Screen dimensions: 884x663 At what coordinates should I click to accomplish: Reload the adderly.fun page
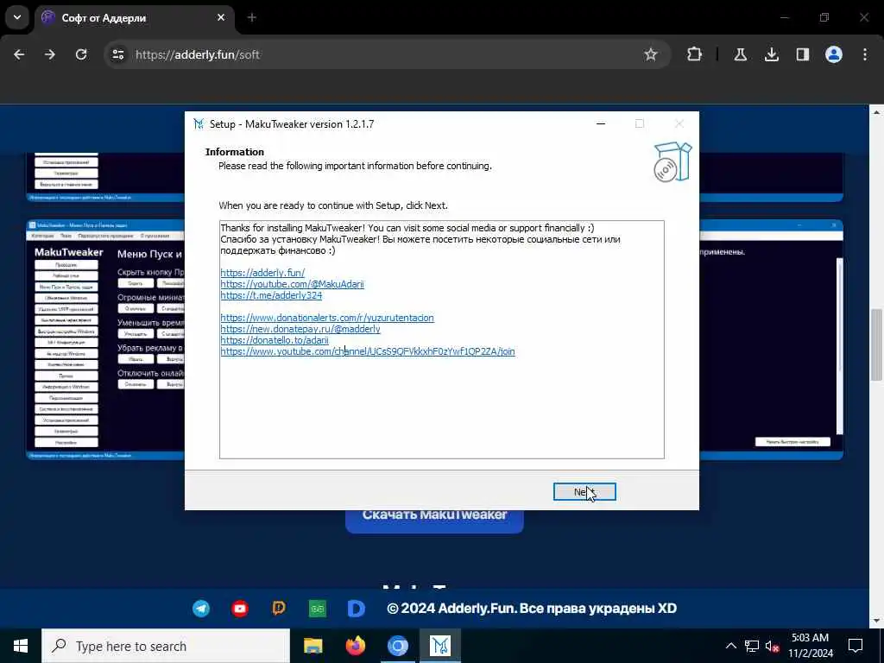click(81, 54)
